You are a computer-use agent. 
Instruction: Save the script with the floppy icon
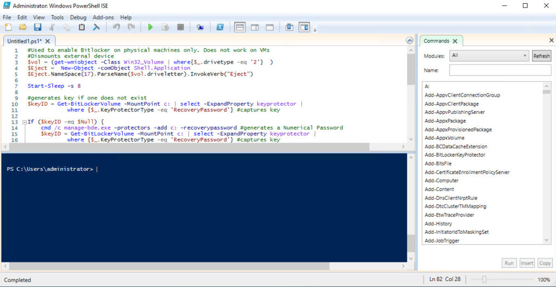(x=37, y=27)
